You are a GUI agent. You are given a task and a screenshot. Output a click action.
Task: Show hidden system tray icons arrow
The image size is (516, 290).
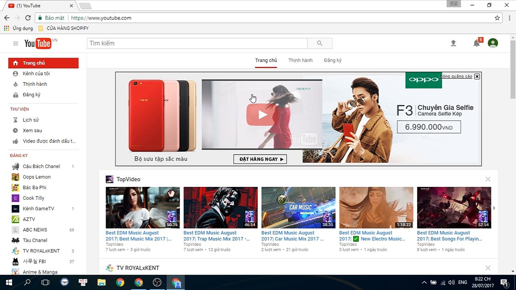(424, 282)
